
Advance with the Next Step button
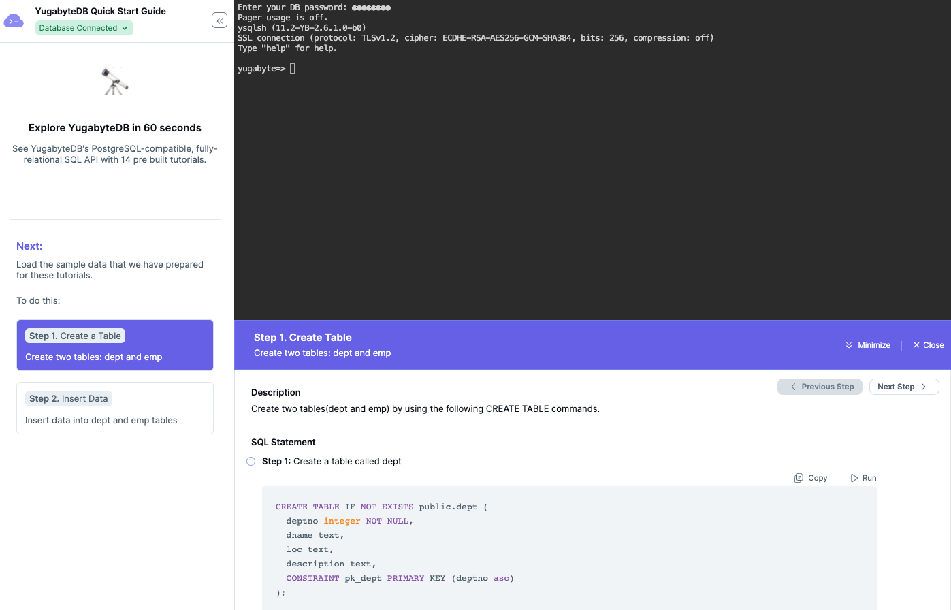pyautogui.click(x=903, y=387)
